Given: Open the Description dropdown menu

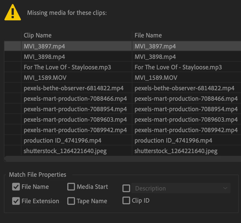Looking at the screenshot, I should [181, 188].
